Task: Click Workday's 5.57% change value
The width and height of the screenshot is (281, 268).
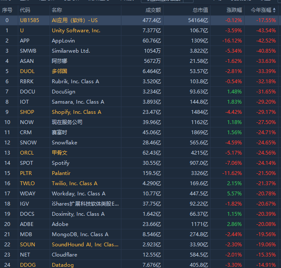Action: 234,194
